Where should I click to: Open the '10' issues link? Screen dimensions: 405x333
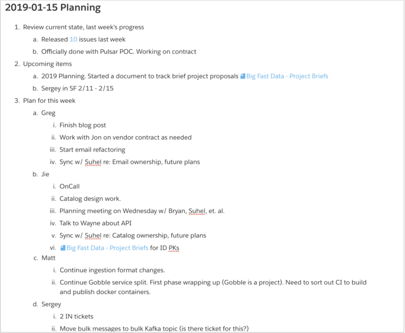(73, 39)
